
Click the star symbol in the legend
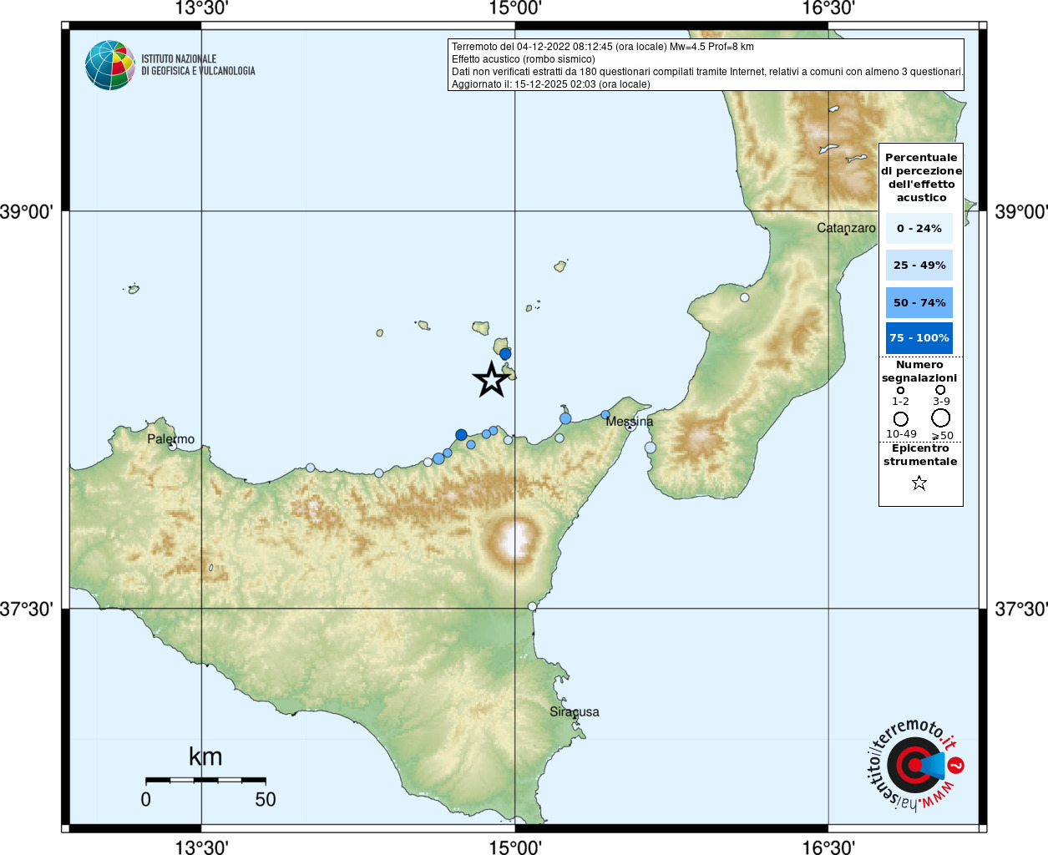click(919, 483)
